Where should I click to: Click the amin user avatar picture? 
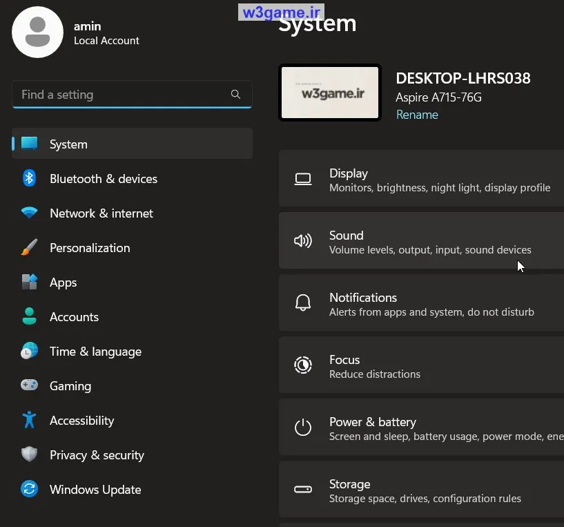point(37,32)
